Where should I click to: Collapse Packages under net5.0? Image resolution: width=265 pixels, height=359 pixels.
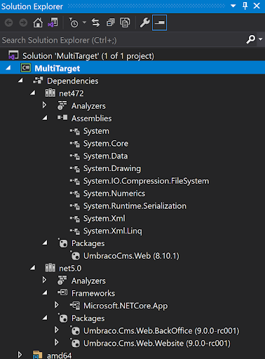pos(45,318)
